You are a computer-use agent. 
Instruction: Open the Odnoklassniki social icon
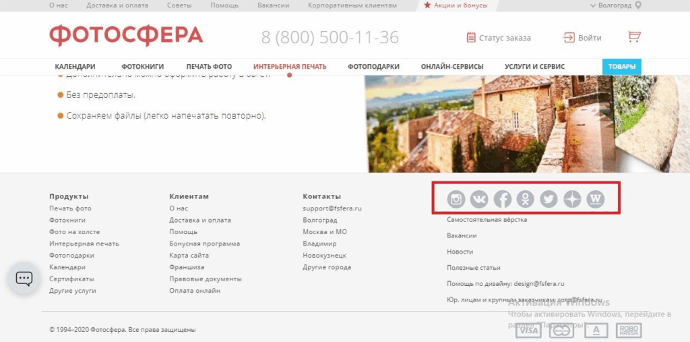(x=526, y=199)
